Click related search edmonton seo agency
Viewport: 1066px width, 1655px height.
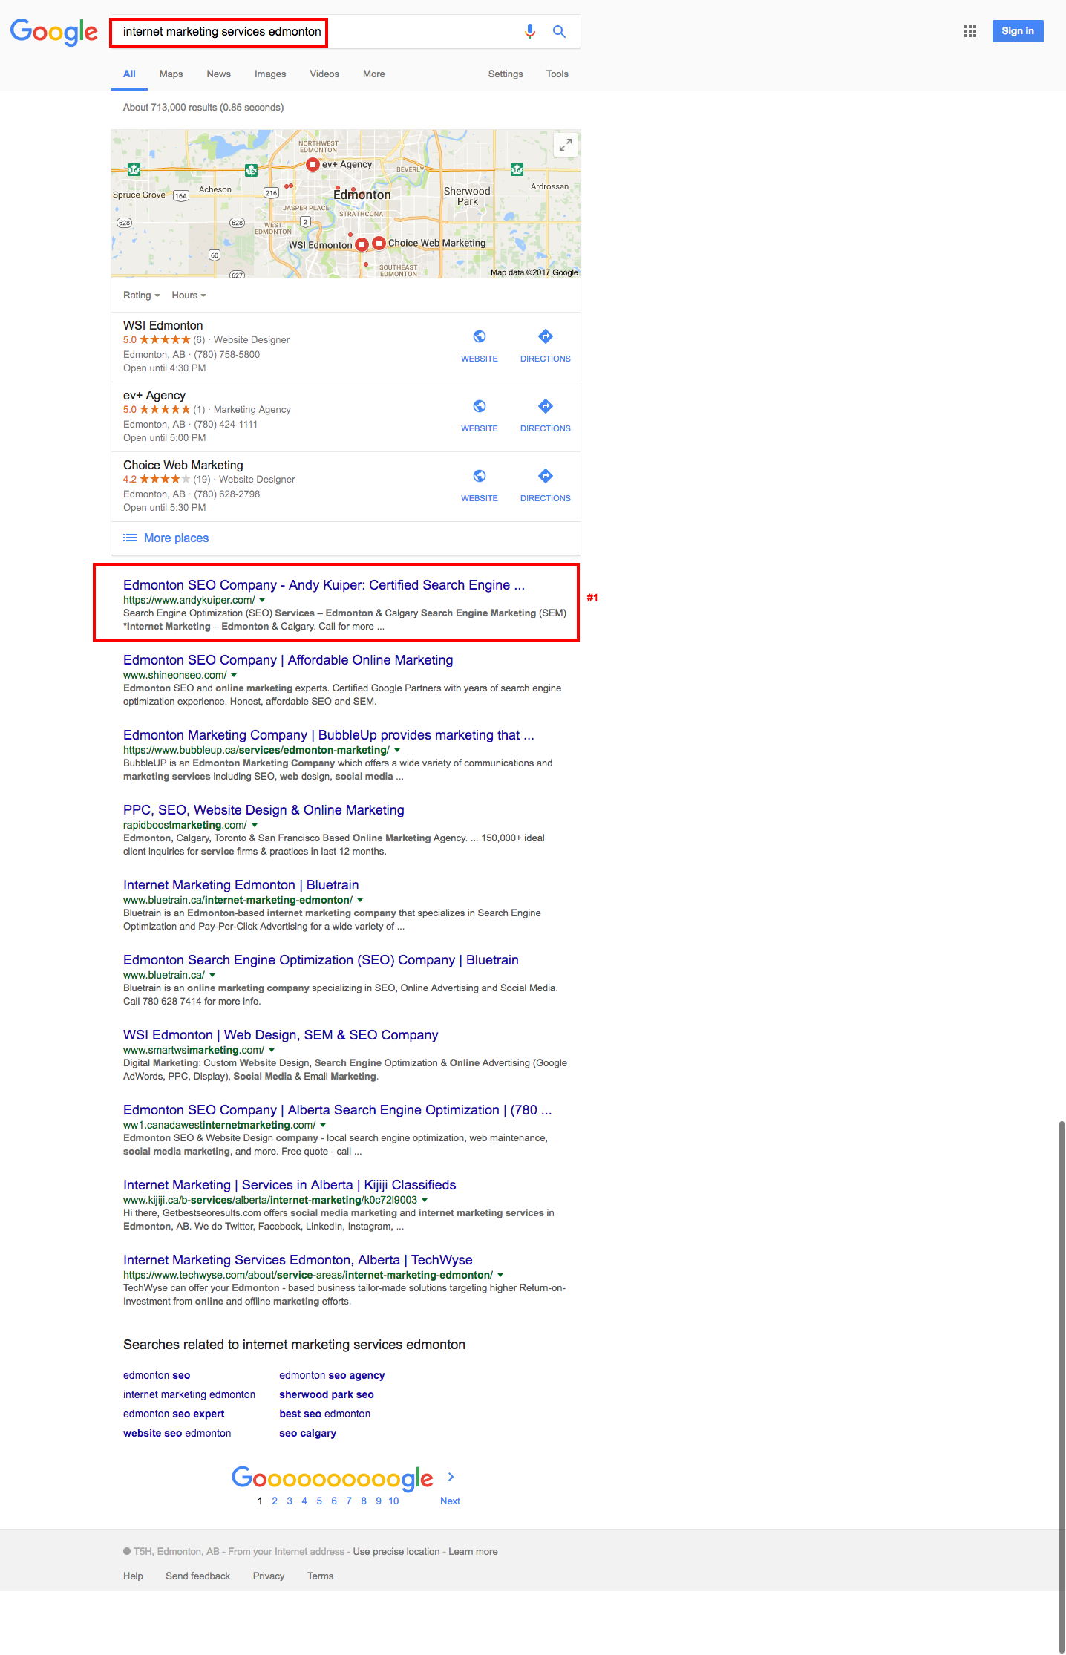pos(332,1375)
